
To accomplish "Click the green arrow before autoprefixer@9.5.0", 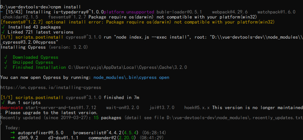I will [x=13, y=133].
